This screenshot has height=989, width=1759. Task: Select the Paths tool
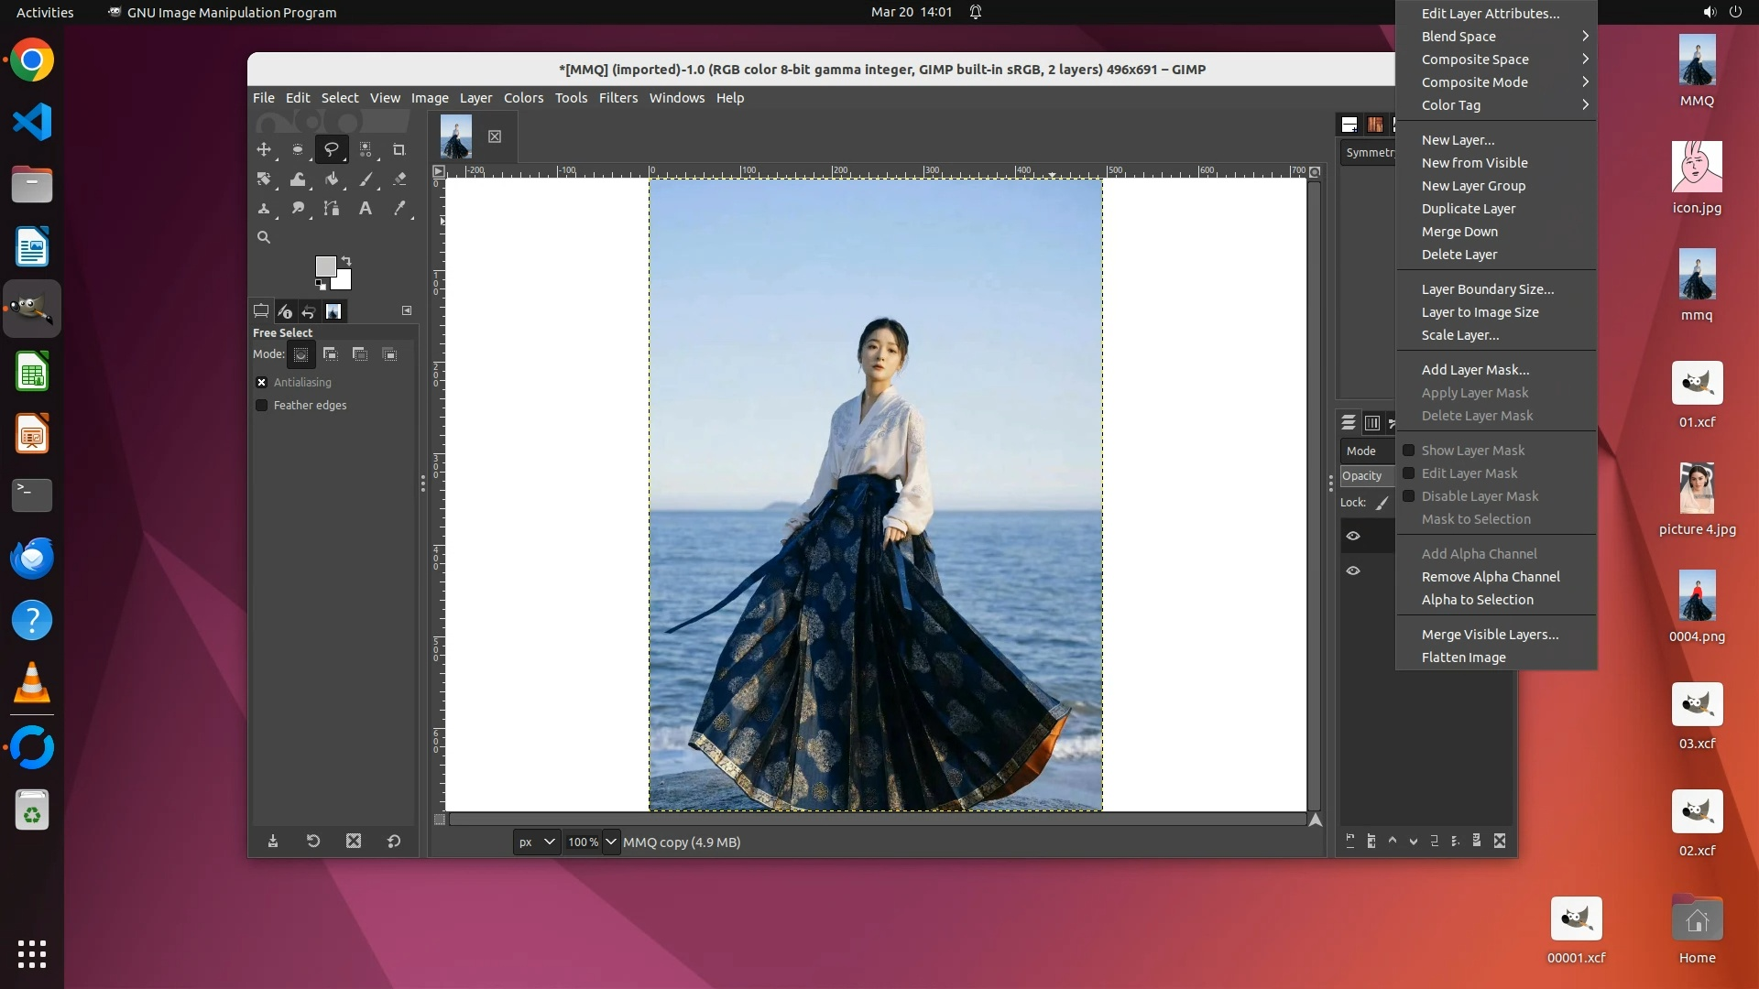[x=332, y=209]
